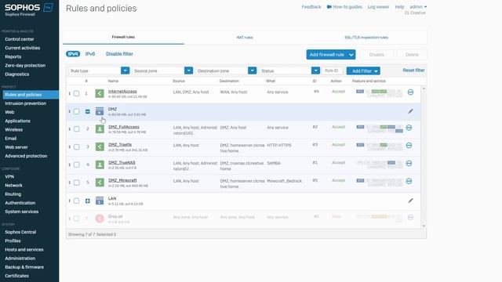
Task: Click the Feedback link
Action: click(x=311, y=7)
